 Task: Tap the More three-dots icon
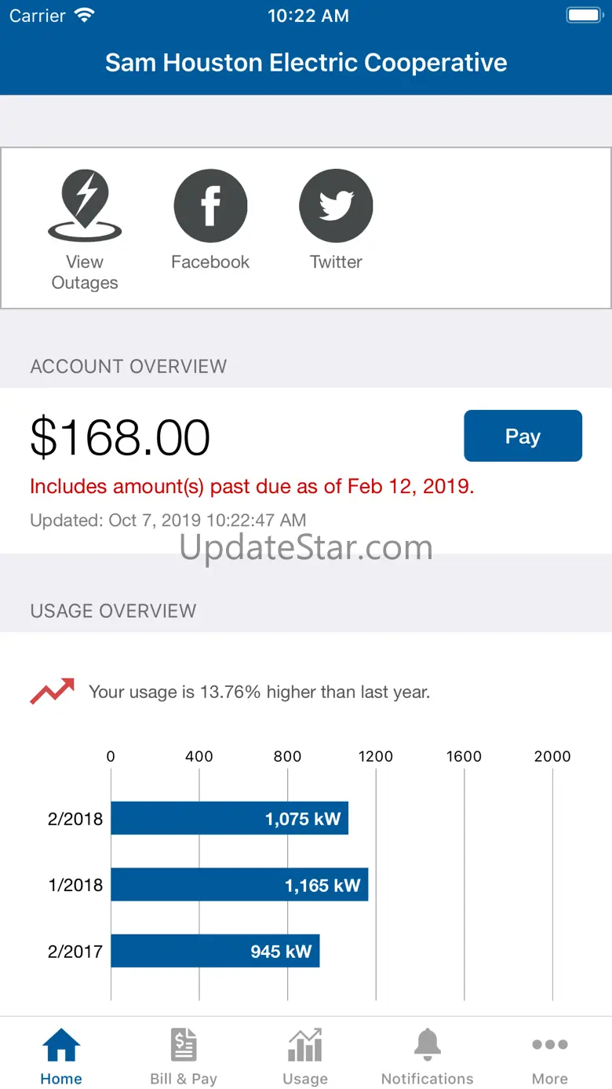point(550,1044)
